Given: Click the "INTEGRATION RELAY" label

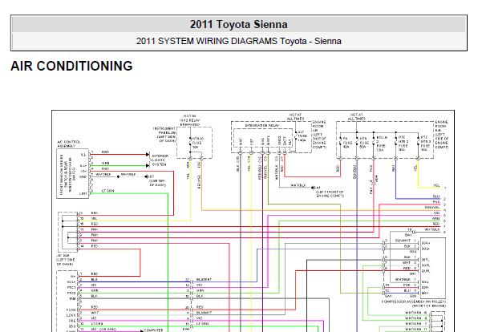Looking at the screenshot, I should (262, 125).
